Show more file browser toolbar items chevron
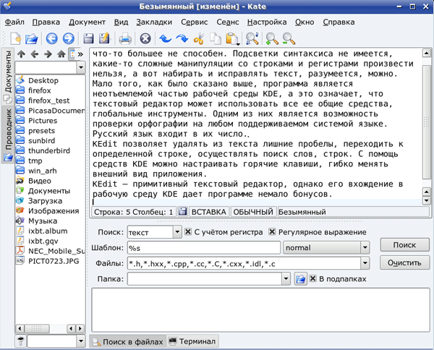Screen dimensions: 434x350 point(80,54)
